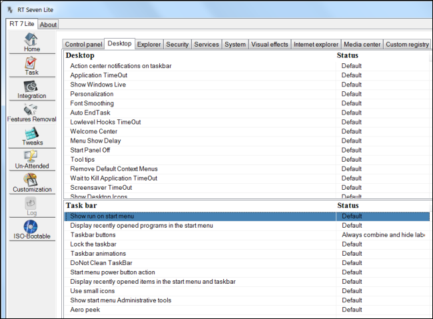The image size is (433, 319).
Task: Click Default status for Welcome Center
Action: point(351,131)
